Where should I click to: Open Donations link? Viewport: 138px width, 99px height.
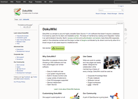pyautogui.click(x=20, y=59)
